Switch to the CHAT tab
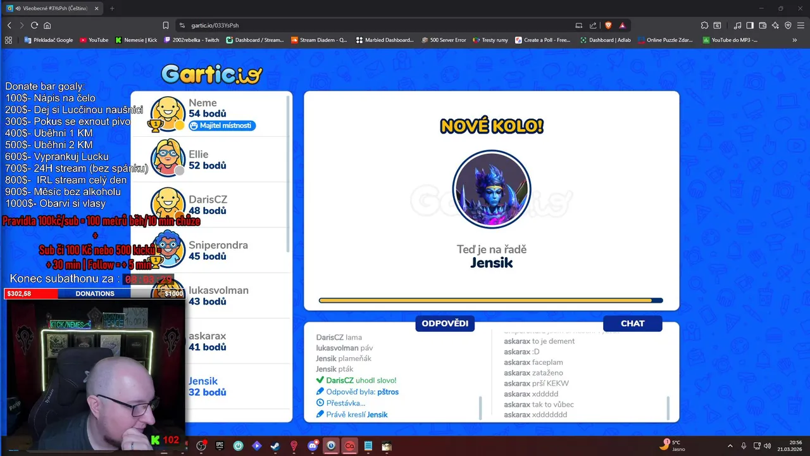This screenshot has height=456, width=810. pos(632,324)
